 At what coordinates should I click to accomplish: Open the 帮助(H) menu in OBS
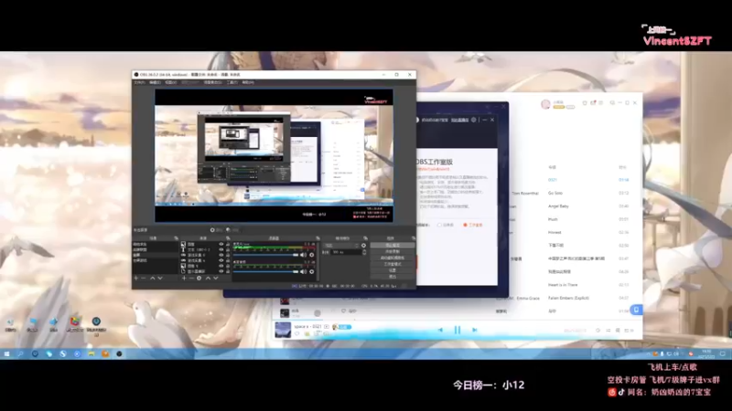(x=248, y=82)
